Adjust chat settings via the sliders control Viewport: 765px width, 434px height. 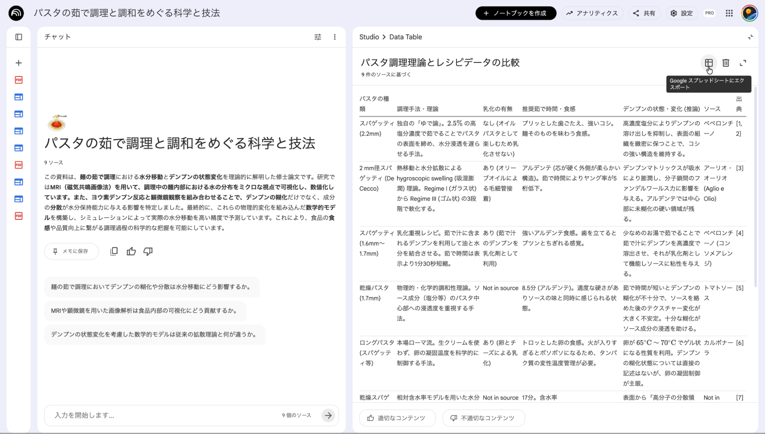[317, 37]
